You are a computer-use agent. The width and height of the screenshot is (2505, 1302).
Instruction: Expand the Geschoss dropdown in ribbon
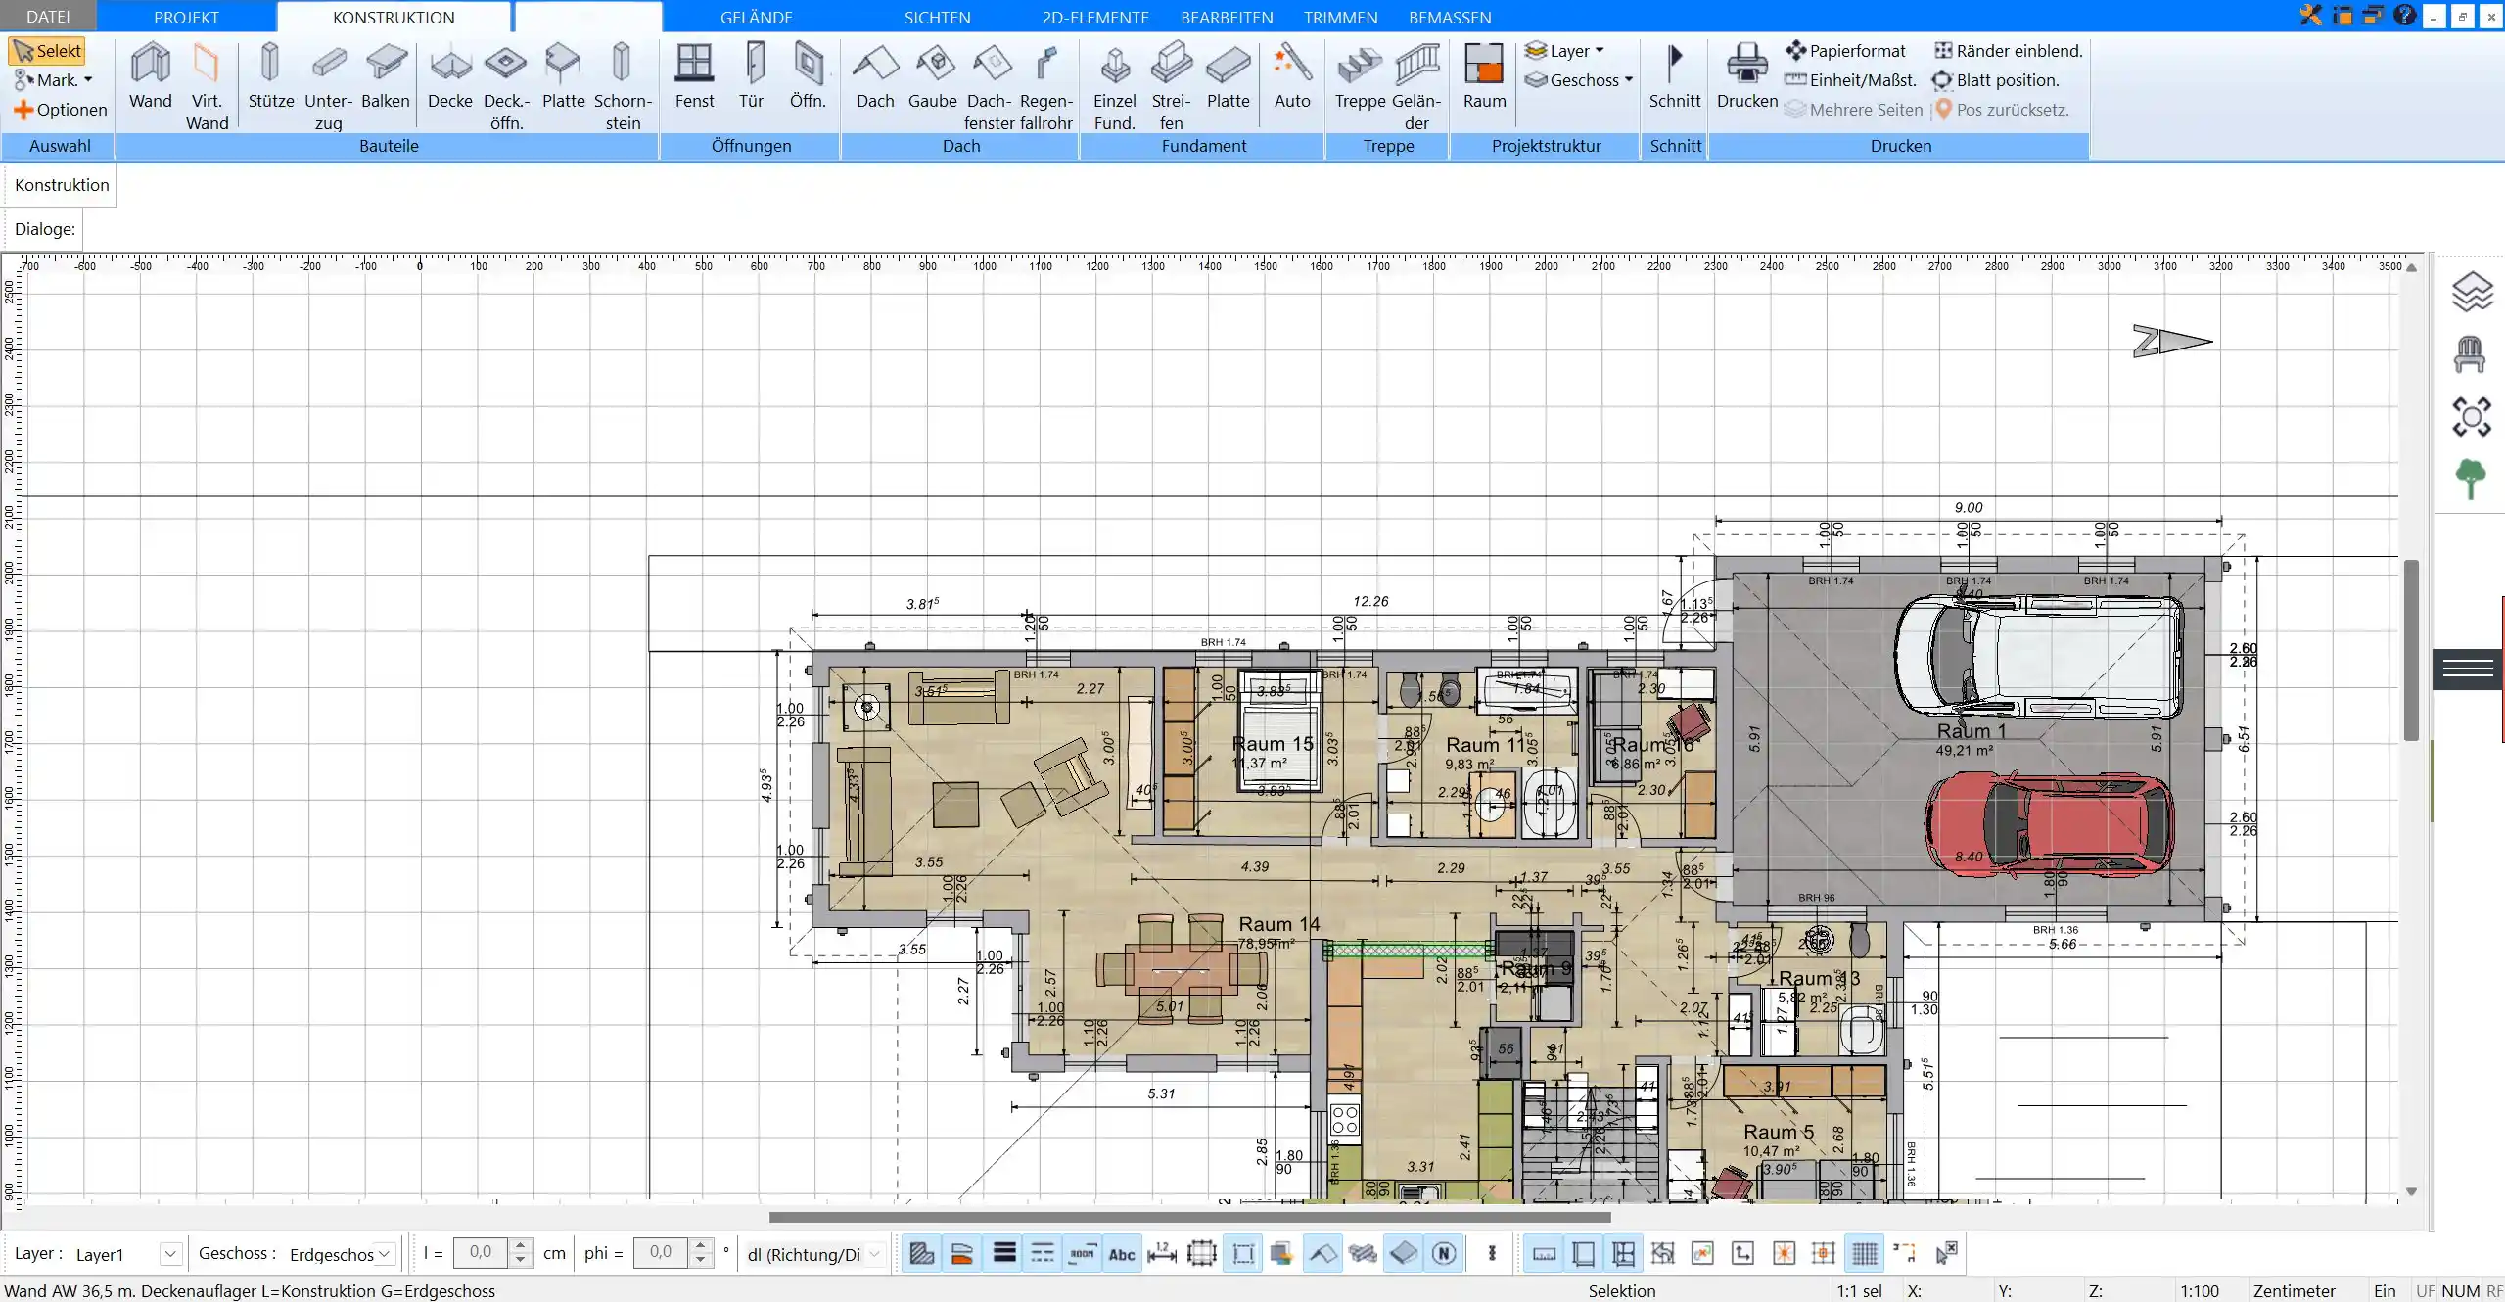[1579, 80]
